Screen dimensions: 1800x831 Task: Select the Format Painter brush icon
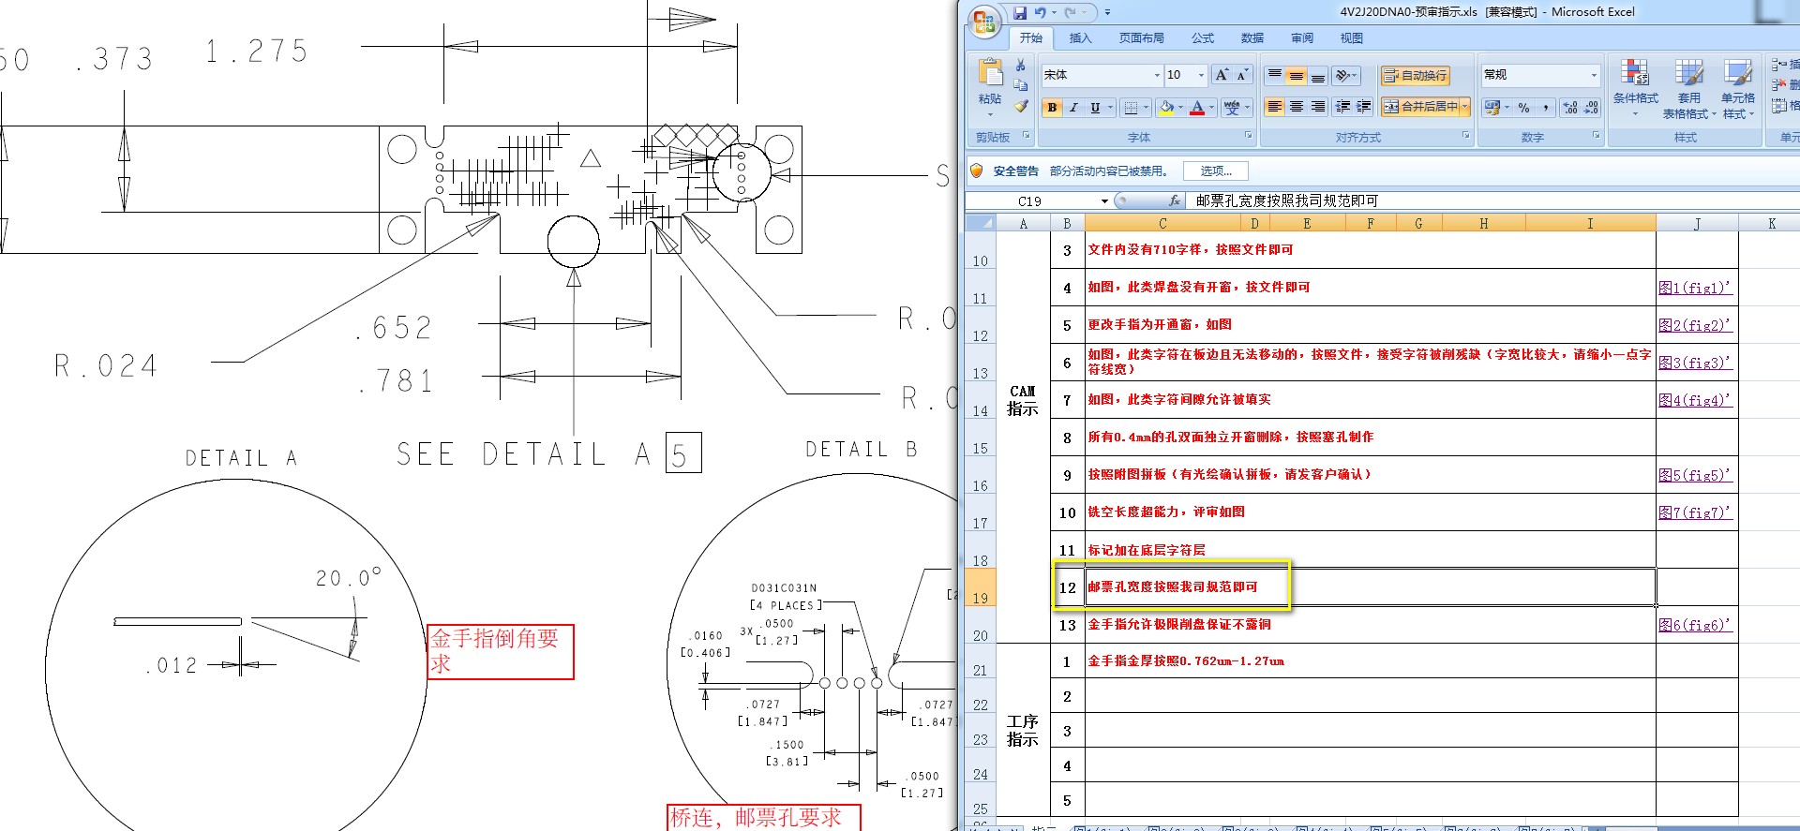1021,106
